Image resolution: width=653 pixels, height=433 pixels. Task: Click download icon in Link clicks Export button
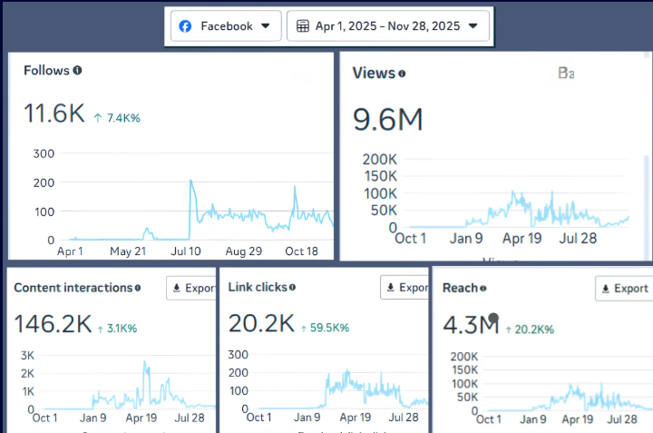[391, 287]
